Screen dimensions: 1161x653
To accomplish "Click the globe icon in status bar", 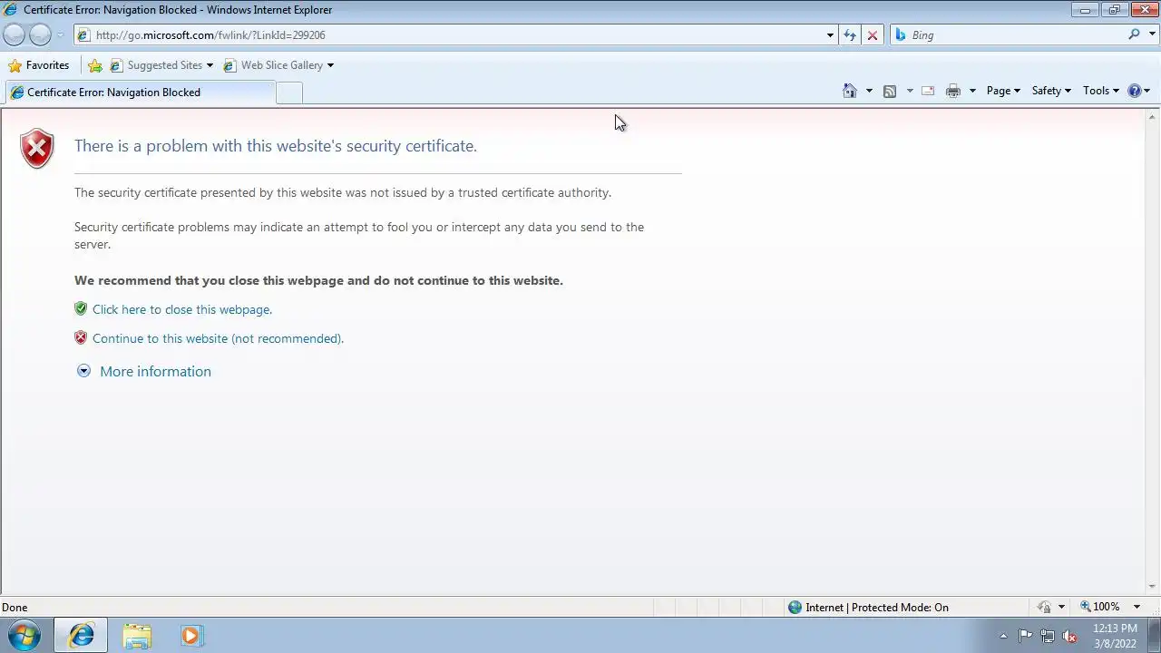I will coord(795,608).
